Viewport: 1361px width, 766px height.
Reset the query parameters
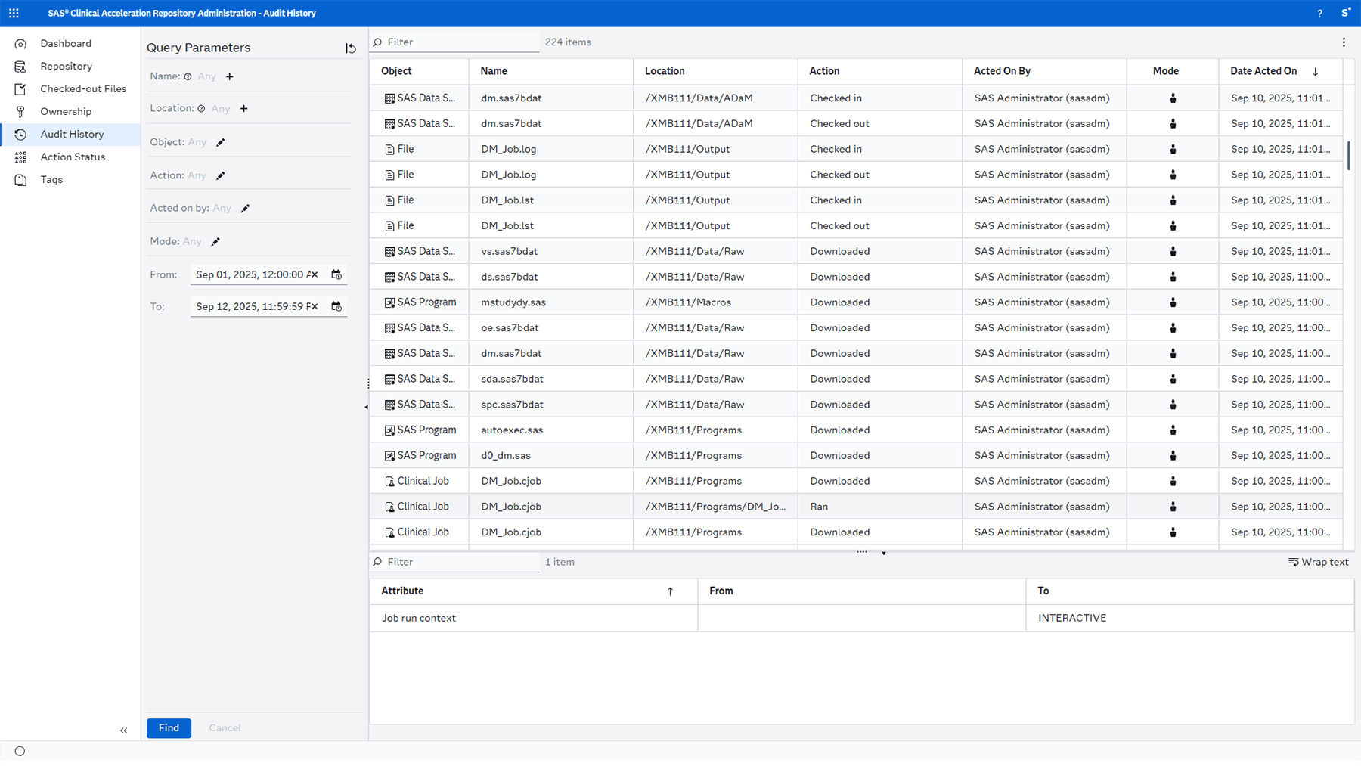click(x=350, y=48)
